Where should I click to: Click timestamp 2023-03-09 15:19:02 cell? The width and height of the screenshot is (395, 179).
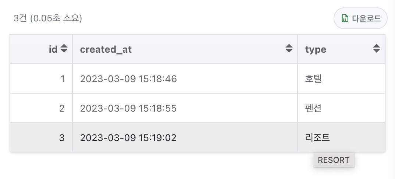click(185, 137)
